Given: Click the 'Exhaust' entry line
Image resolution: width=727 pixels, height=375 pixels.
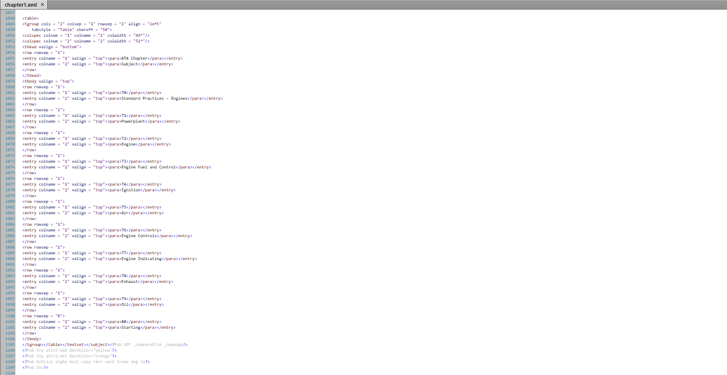Looking at the screenshot, I should coord(98,281).
